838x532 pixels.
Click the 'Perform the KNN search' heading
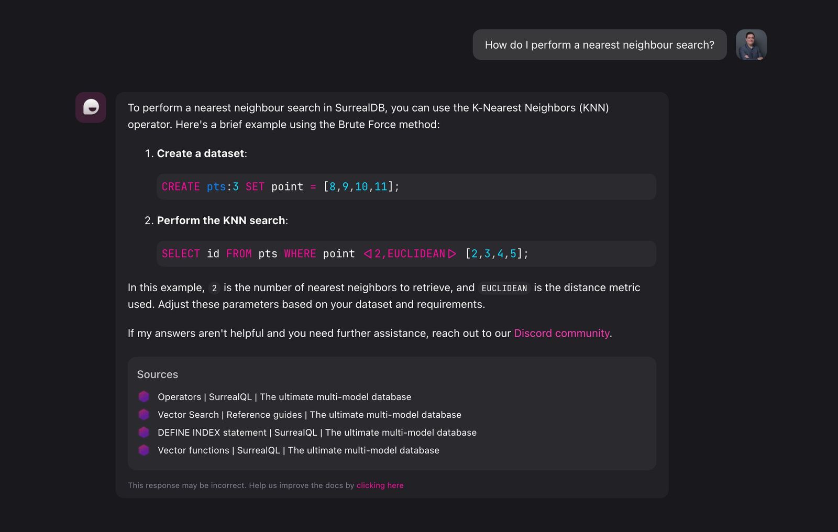tap(221, 220)
